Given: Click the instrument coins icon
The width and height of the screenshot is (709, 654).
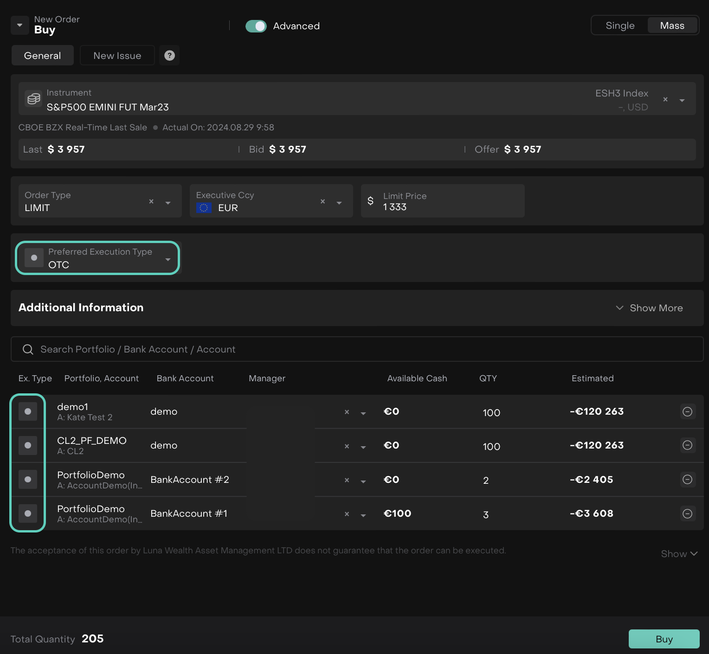Looking at the screenshot, I should click(33, 99).
